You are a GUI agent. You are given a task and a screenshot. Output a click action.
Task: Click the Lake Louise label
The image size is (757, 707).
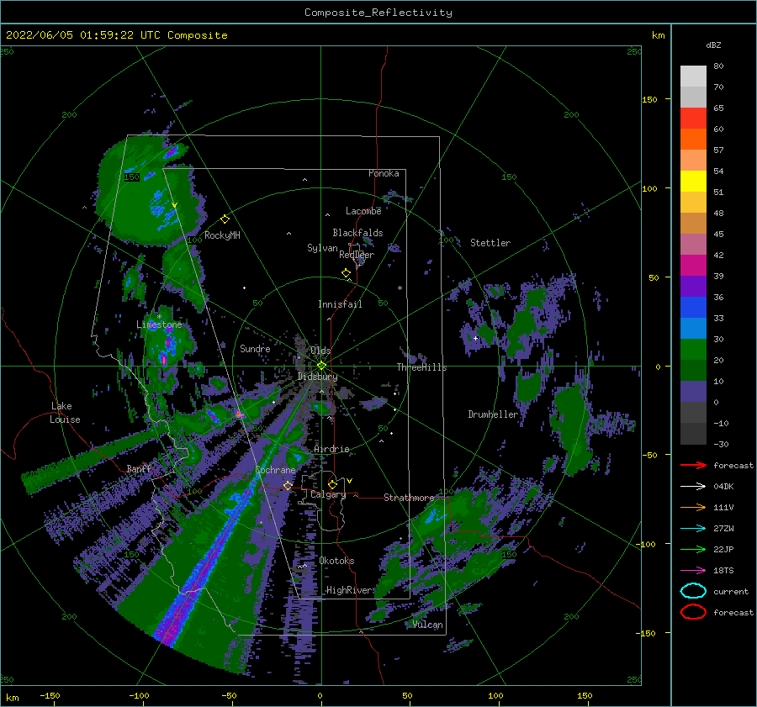pos(66,413)
